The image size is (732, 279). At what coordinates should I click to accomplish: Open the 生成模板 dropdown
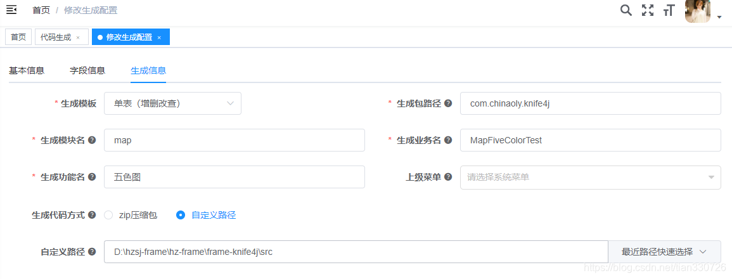tap(172, 103)
